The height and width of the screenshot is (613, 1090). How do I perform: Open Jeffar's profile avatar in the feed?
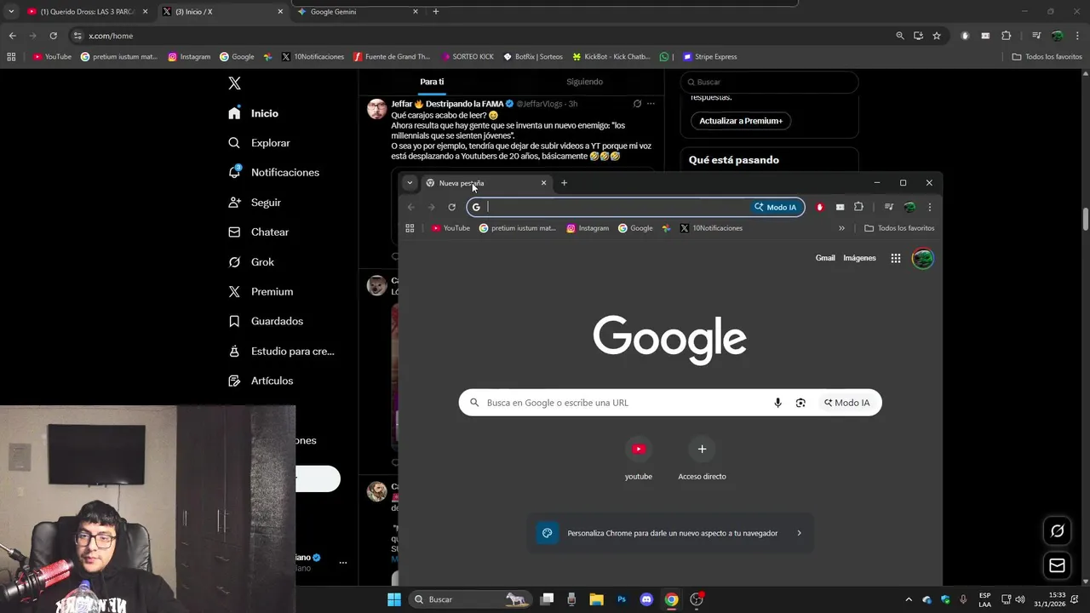(x=376, y=109)
